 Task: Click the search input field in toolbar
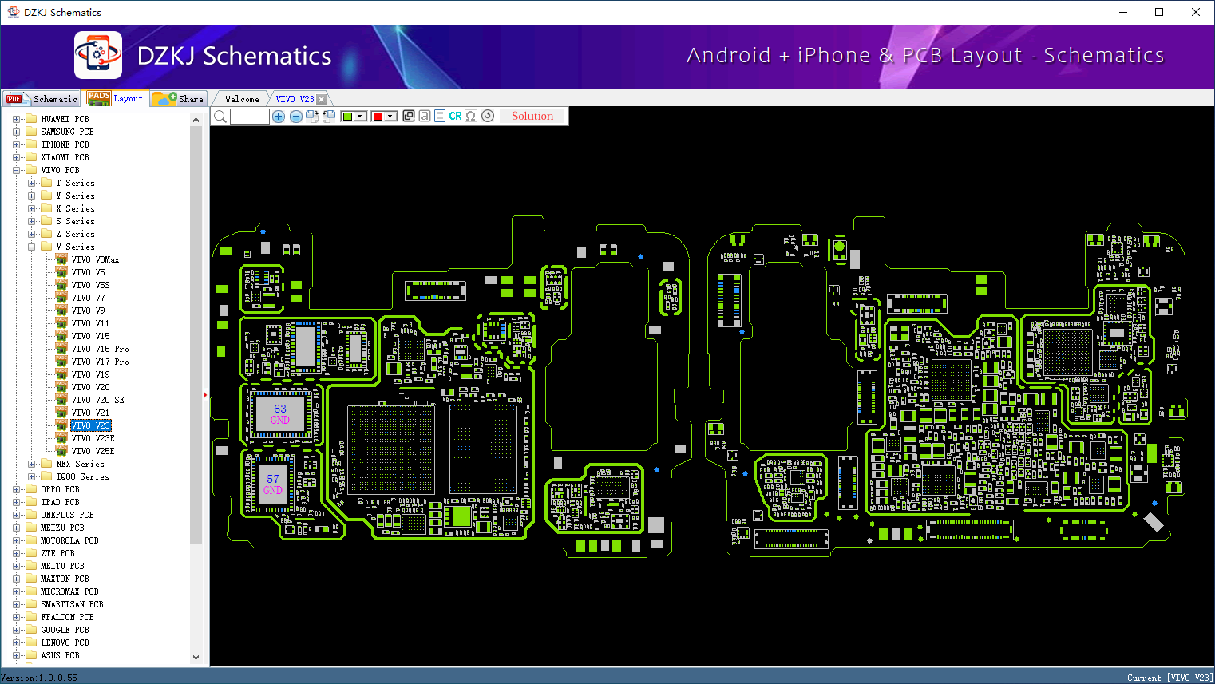coord(250,117)
